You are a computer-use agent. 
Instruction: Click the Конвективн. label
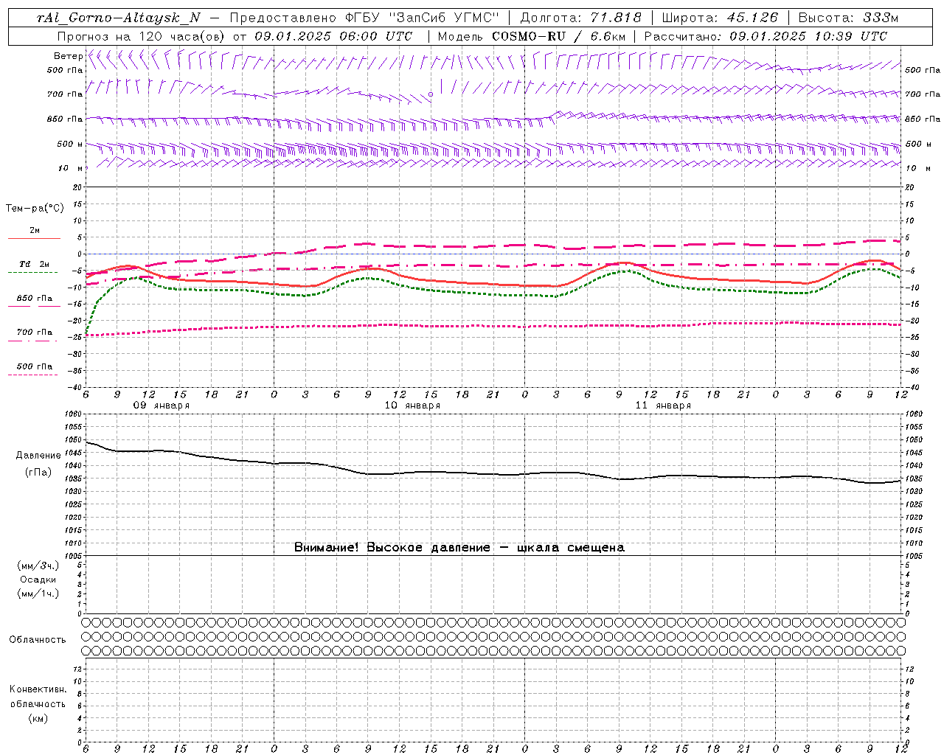pyautogui.click(x=38, y=689)
